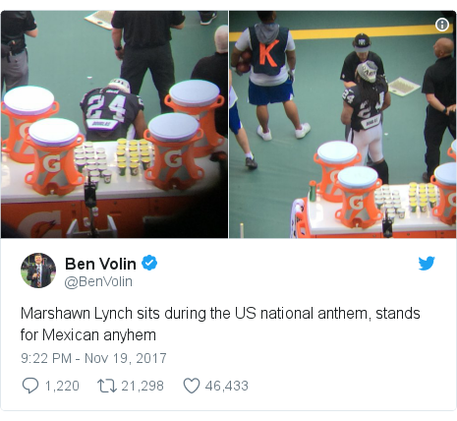Open the right photo of the standing player
This screenshot has height=421, width=457.
point(342,124)
